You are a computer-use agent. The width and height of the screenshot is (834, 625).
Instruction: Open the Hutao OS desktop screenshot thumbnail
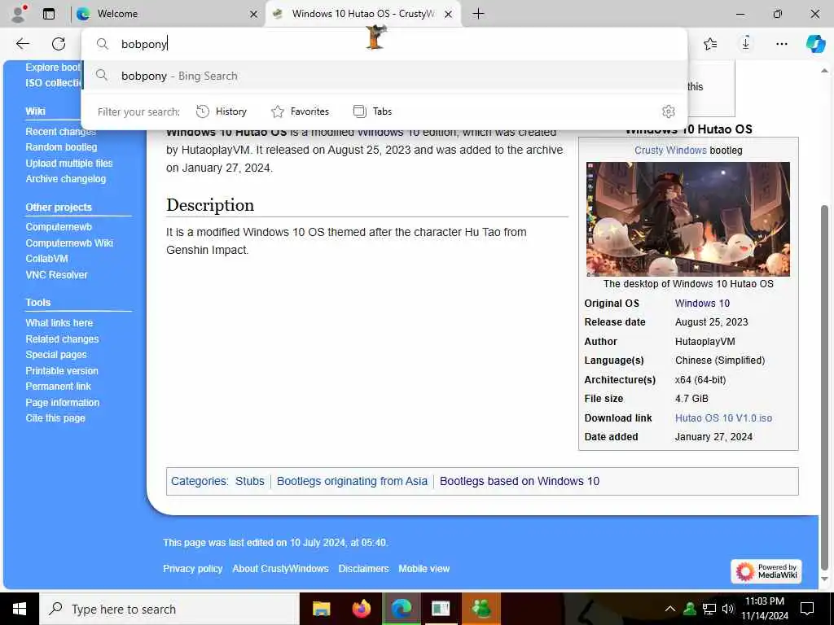click(x=687, y=220)
